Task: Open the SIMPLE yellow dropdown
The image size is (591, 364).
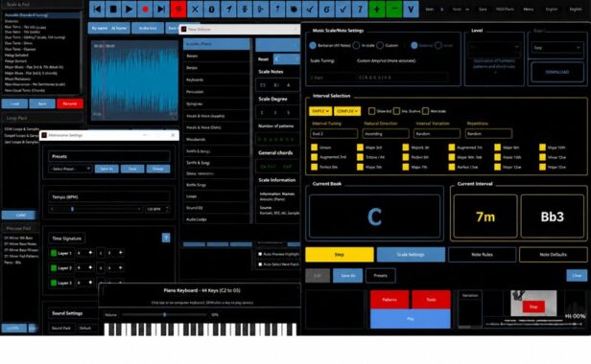Action: 320,111
